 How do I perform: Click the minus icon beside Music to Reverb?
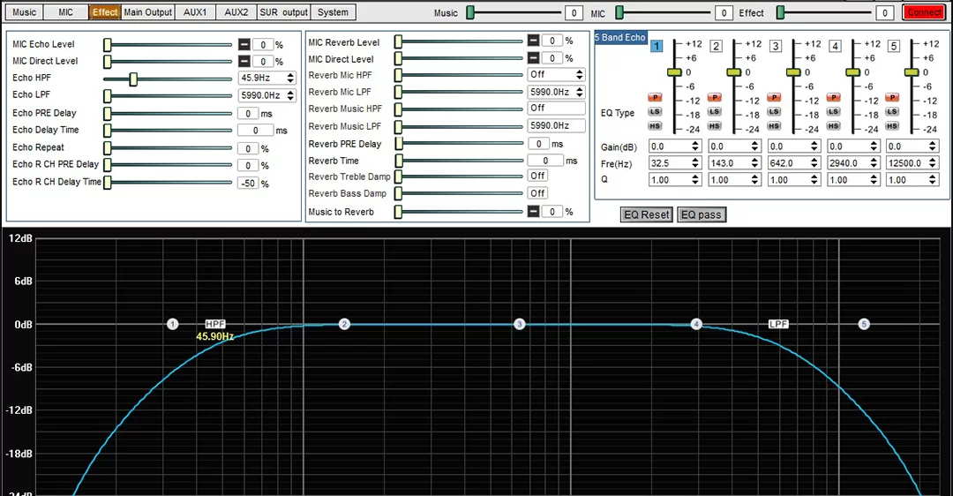(533, 212)
